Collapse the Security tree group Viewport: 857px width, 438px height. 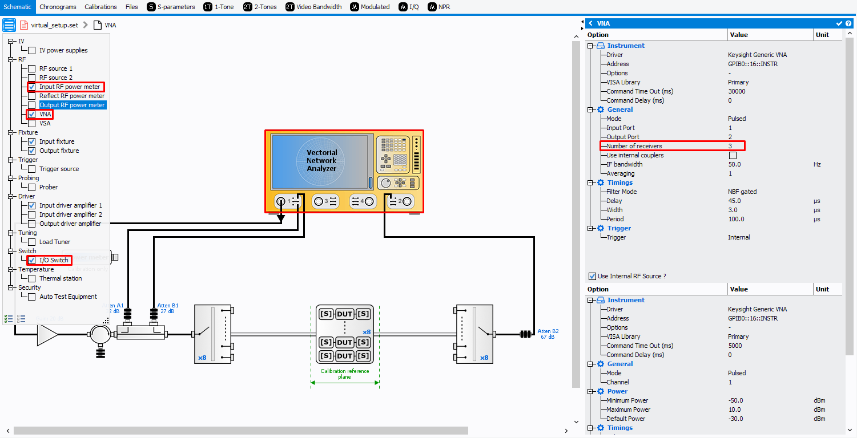(x=11, y=287)
